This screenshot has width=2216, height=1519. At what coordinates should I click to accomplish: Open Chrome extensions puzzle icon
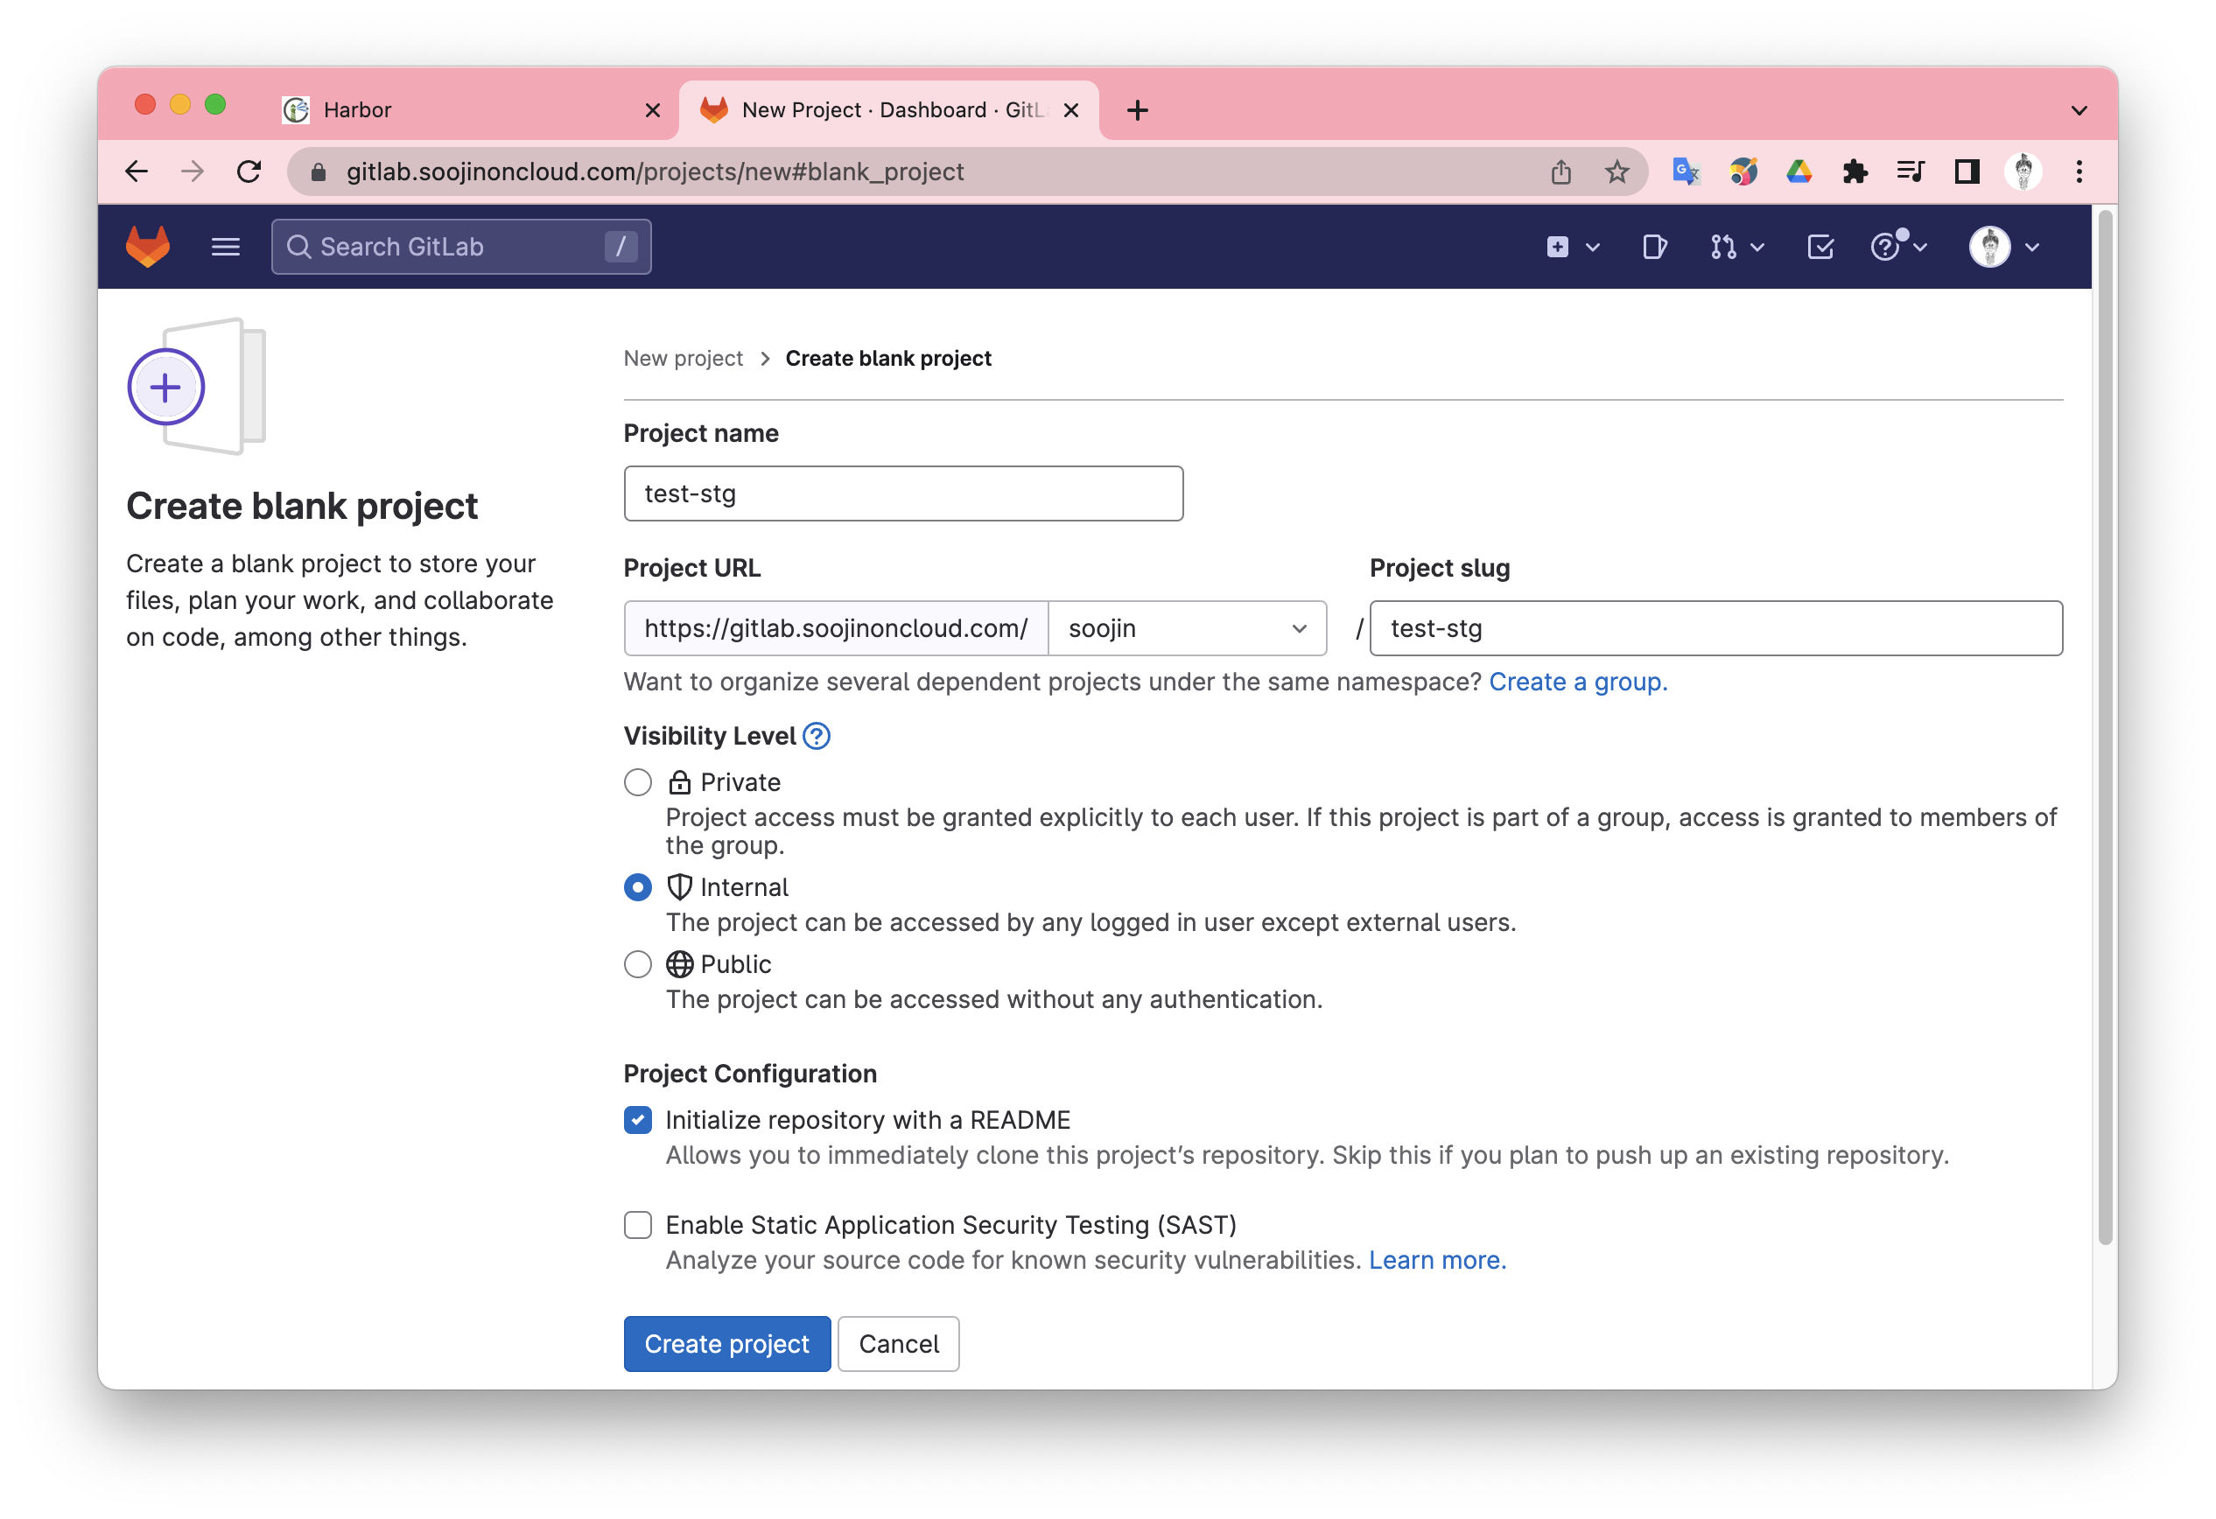point(1855,171)
